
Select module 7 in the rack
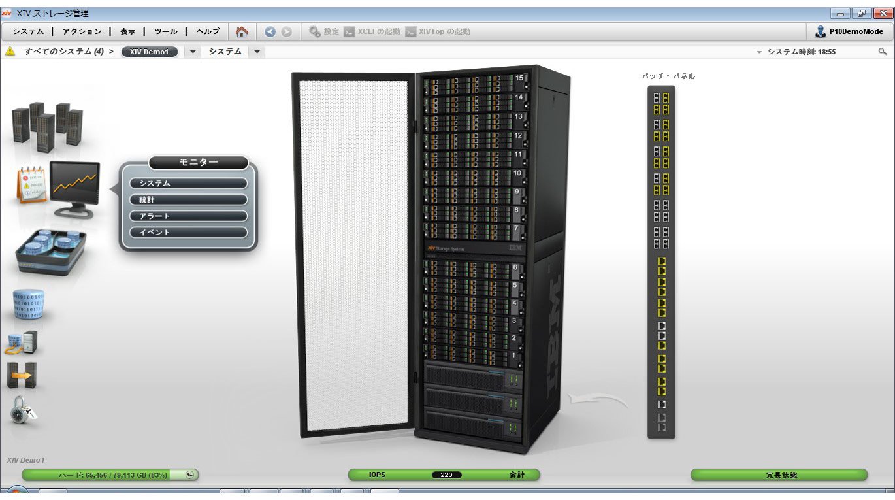(x=476, y=232)
